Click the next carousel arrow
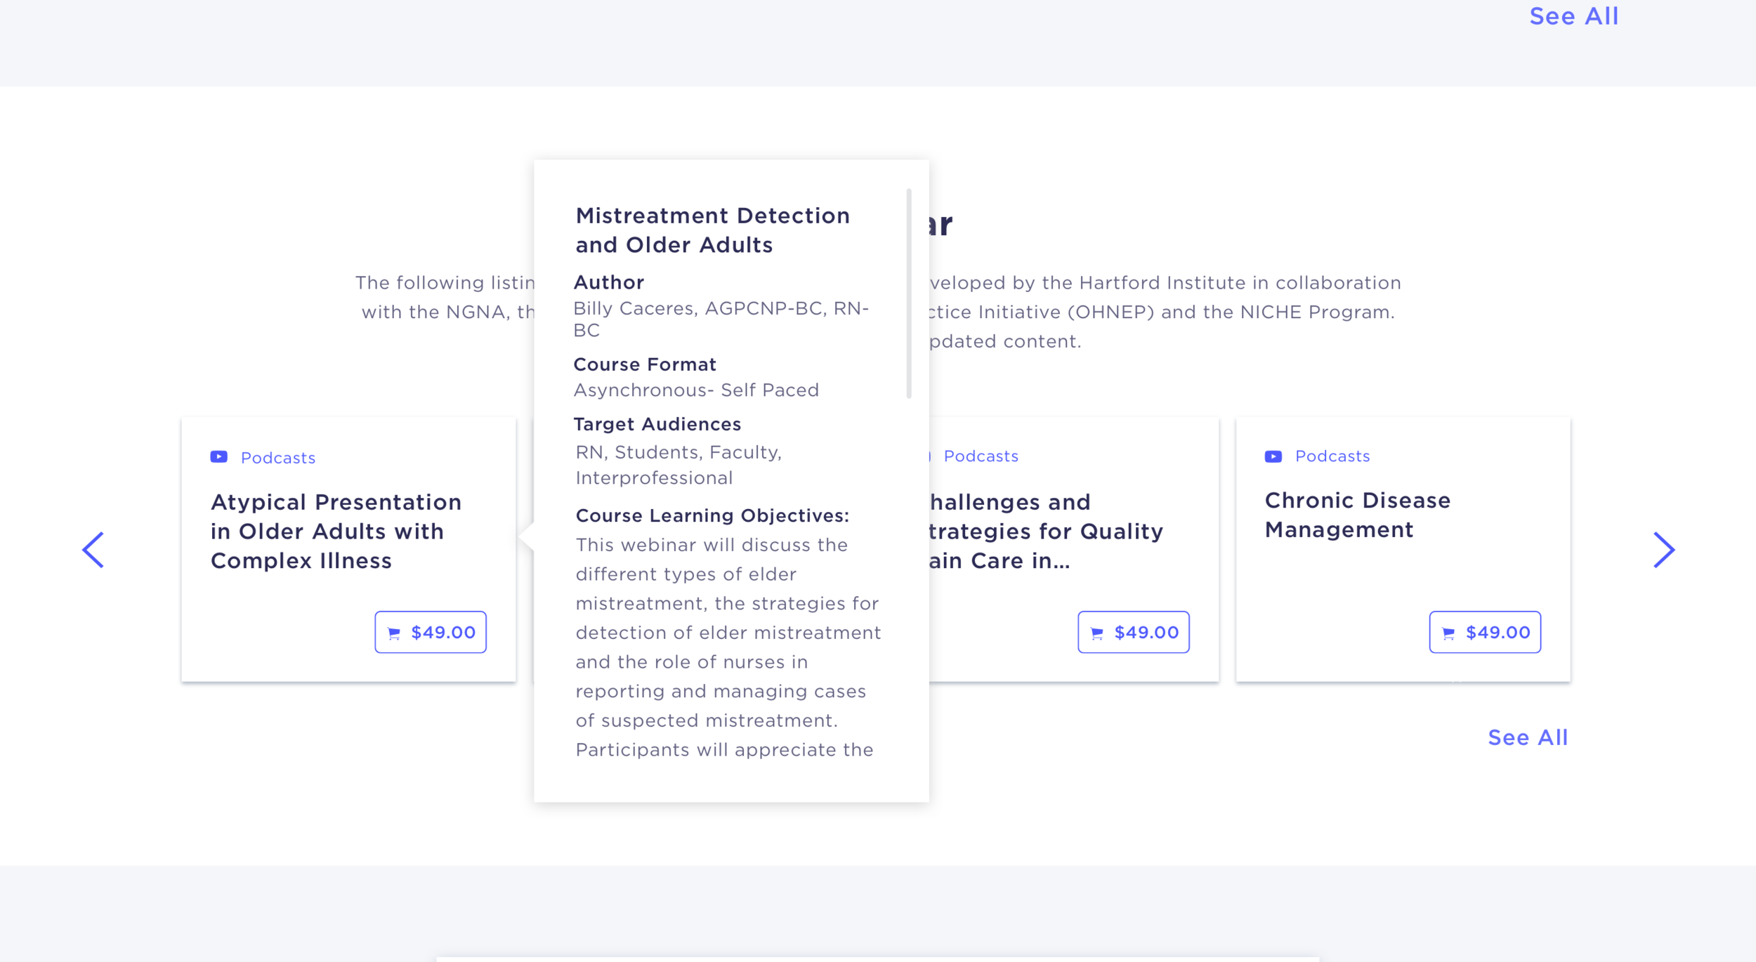This screenshot has height=962, width=1756. pos(1664,550)
